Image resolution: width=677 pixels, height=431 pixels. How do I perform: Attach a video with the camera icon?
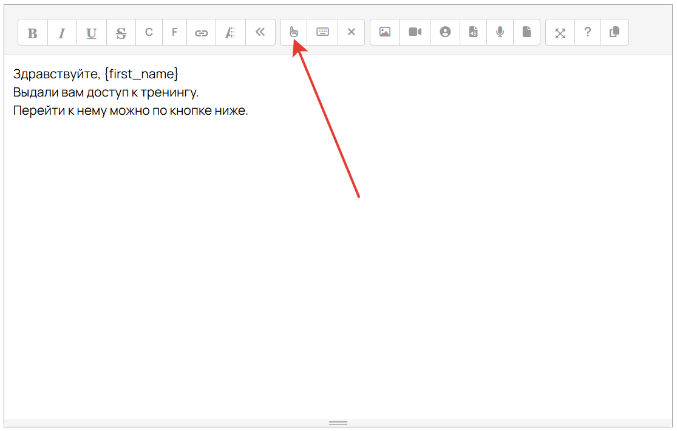click(x=415, y=32)
